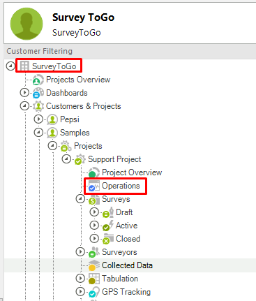The width and height of the screenshot is (256, 301).
Task: Select Customers & Projects node label
Action: (x=84, y=106)
